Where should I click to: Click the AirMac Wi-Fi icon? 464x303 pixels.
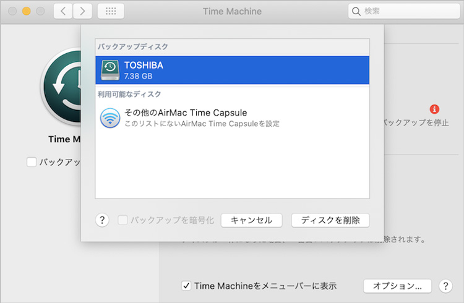[x=110, y=117]
